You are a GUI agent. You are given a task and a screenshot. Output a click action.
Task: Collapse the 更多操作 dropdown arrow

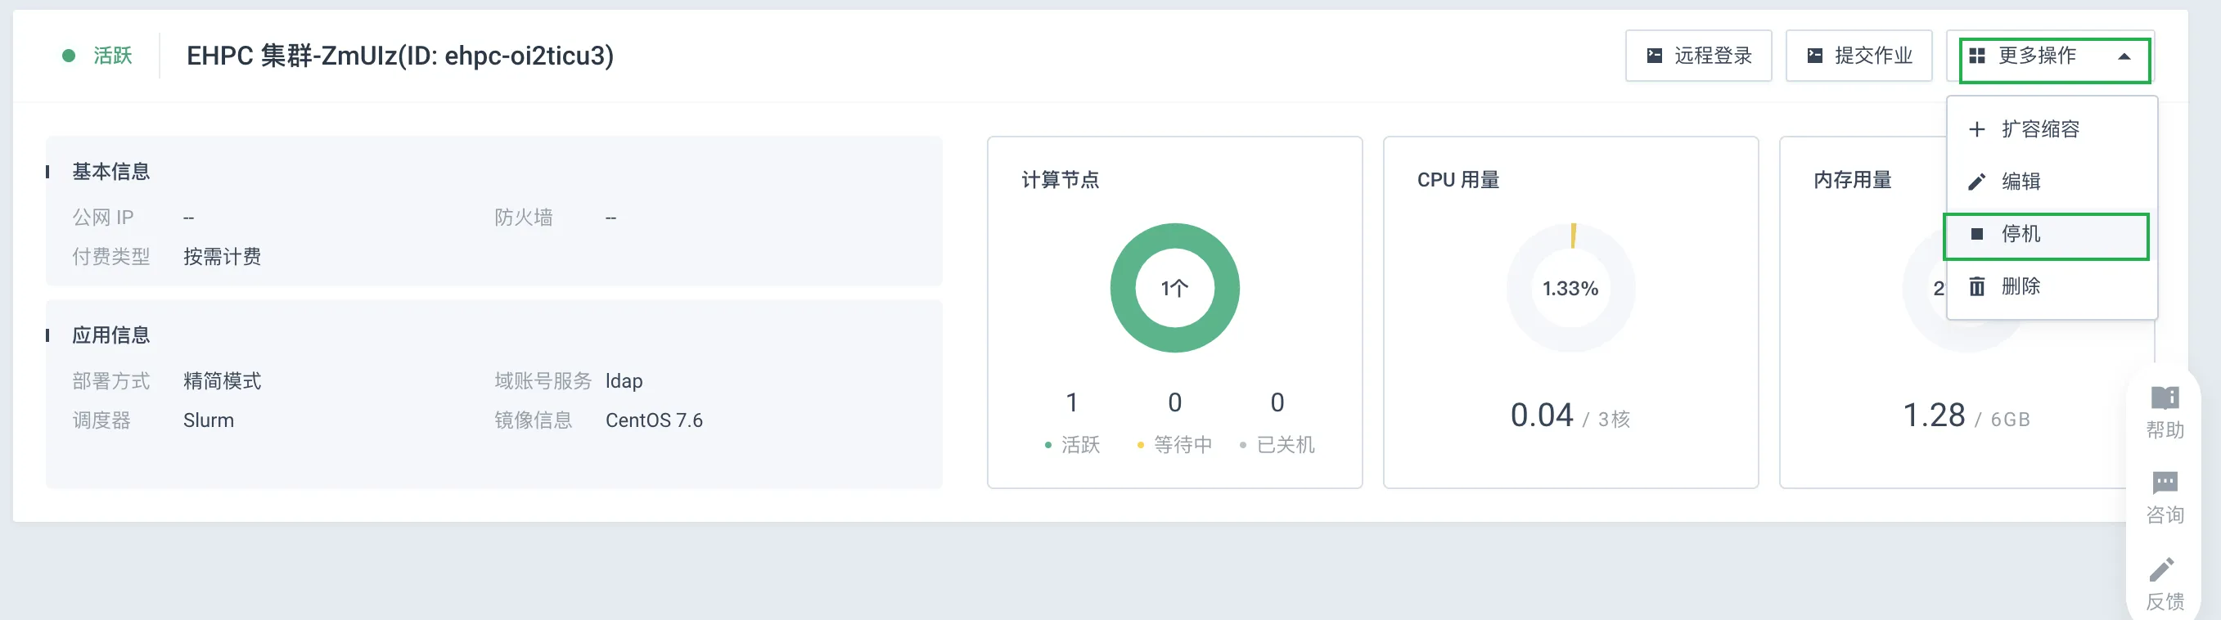coord(2124,57)
